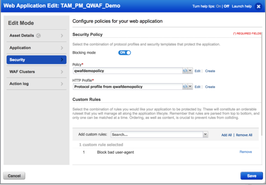Open the HTTP Profile dropdown arrow
266x185 pixels.
click(x=190, y=87)
